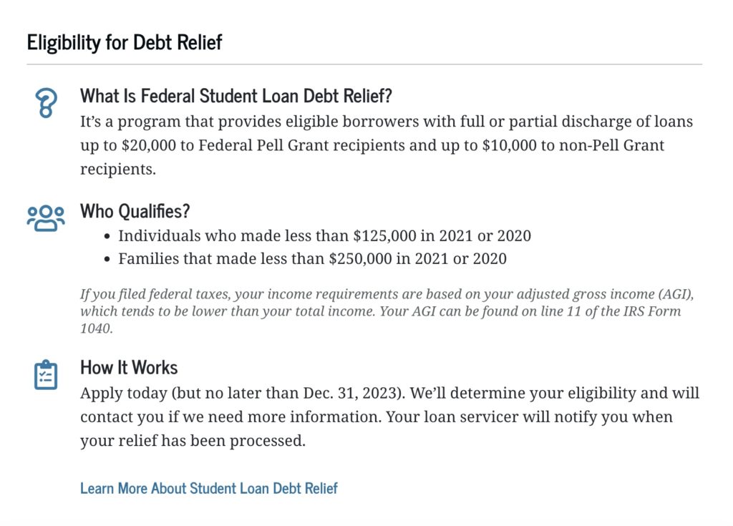Screen dimensions: 733x526
Task: Click the divider line under the title
Action: click(364, 64)
